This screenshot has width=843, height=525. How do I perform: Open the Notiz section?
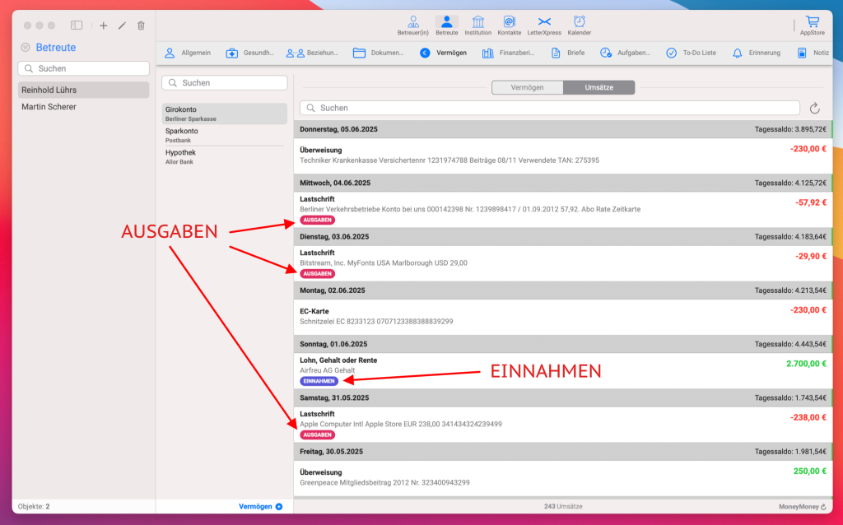(813, 53)
